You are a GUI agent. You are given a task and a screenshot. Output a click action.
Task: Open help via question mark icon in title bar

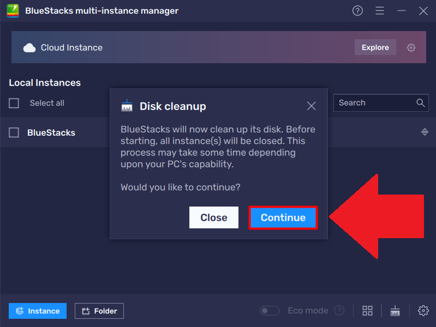coord(357,11)
